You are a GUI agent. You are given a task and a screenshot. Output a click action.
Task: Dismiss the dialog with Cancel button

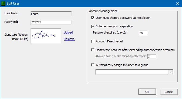tap(169, 92)
